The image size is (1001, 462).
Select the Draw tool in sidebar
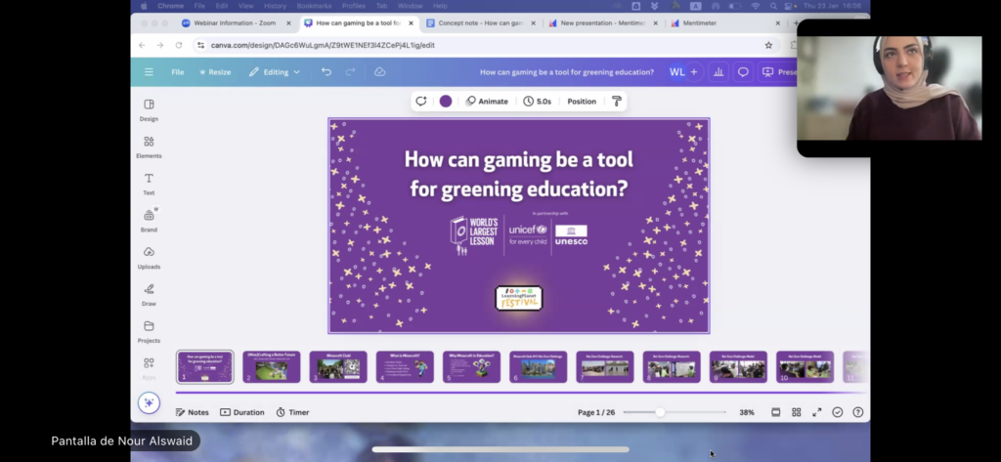click(149, 294)
